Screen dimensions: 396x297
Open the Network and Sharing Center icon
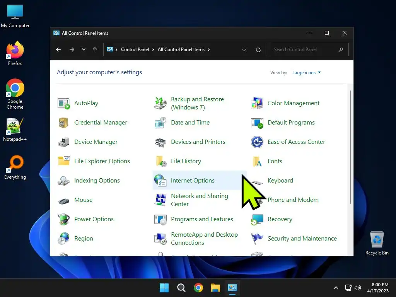(x=160, y=200)
